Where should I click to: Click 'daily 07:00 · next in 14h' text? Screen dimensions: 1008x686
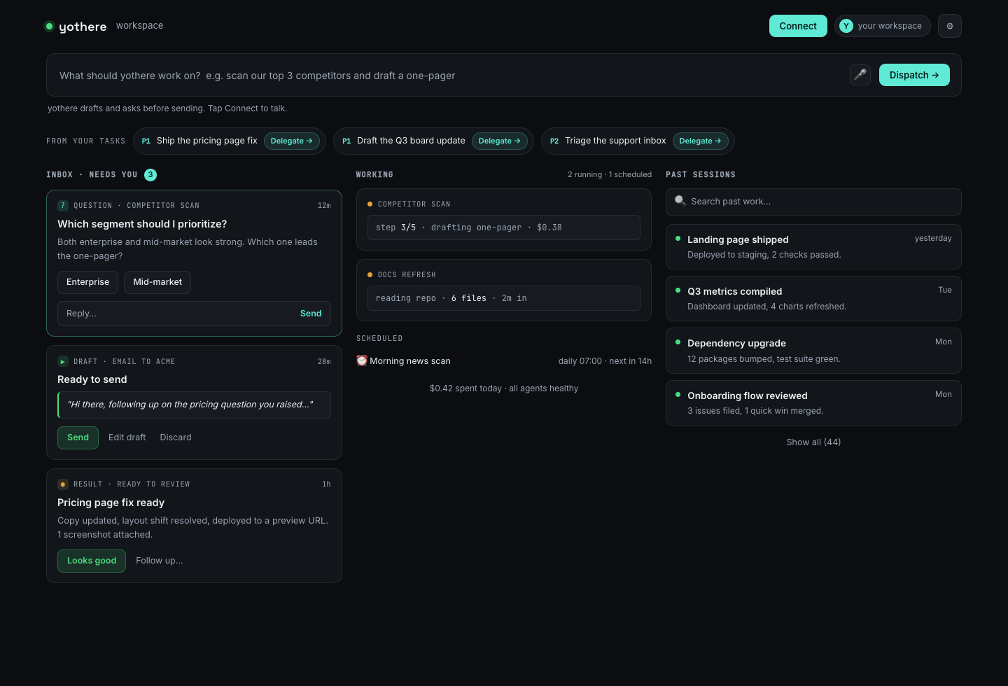click(605, 361)
